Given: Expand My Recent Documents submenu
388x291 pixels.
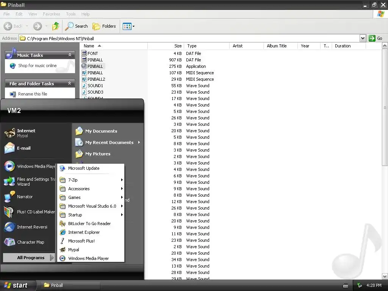Looking at the screenshot, I should tap(108, 142).
